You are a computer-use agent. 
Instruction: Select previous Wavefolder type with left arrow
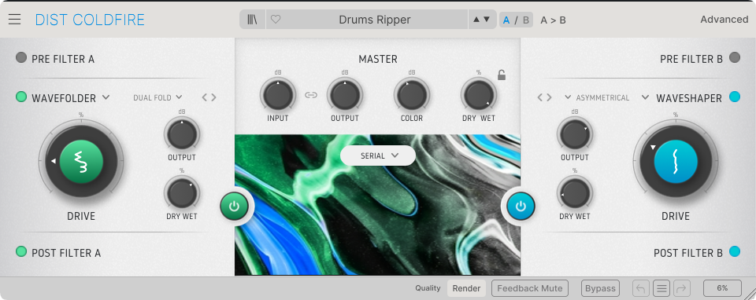pyautogui.click(x=205, y=97)
